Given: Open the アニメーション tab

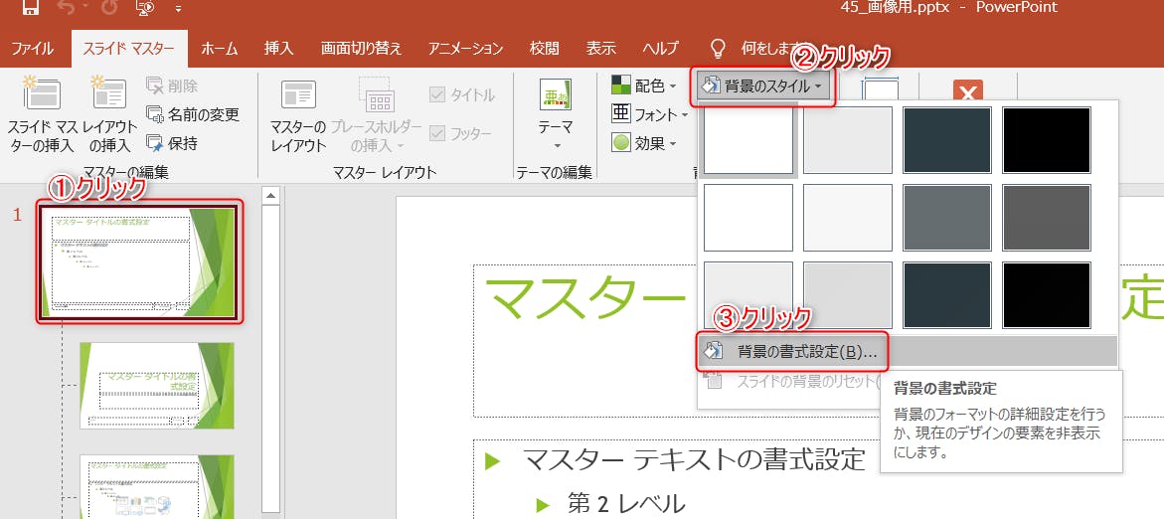Looking at the screenshot, I should pyautogui.click(x=465, y=49).
